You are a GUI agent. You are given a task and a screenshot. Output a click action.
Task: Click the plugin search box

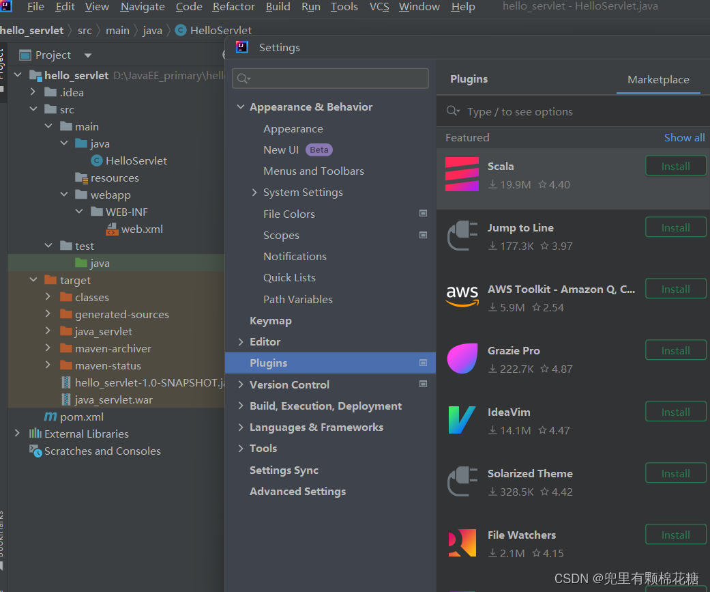(574, 111)
